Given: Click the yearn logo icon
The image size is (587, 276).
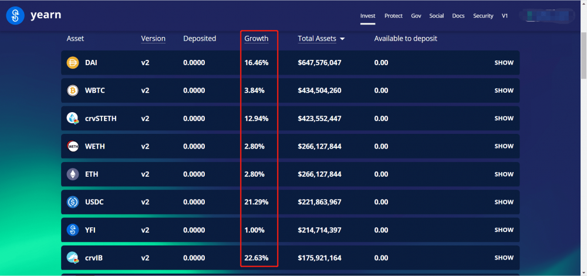Looking at the screenshot, I should [x=15, y=16].
